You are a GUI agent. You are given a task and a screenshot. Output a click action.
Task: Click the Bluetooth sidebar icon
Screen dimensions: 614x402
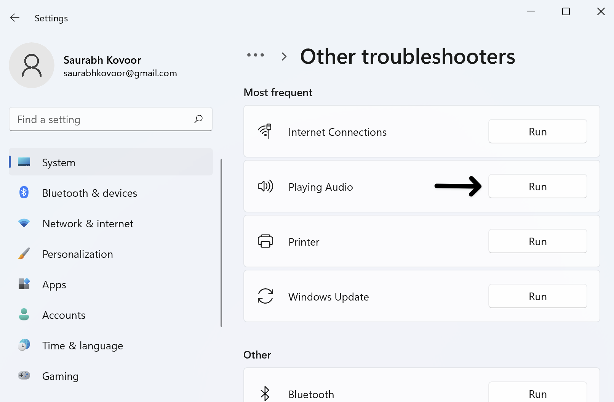click(x=24, y=192)
